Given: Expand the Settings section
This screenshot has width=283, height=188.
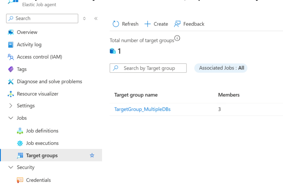Looking at the screenshot, I should (11, 106).
